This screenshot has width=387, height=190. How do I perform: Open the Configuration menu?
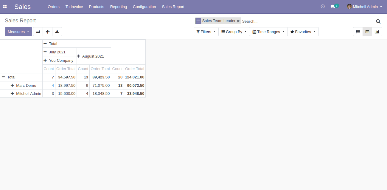(144, 7)
